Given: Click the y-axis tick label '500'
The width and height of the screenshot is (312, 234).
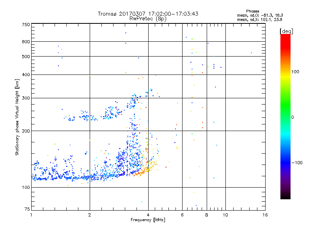Looking at the screenshot, I should (x=26, y=57).
